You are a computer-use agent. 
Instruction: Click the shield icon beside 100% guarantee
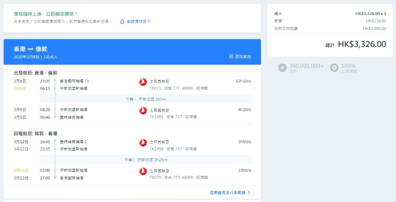tap(334, 68)
